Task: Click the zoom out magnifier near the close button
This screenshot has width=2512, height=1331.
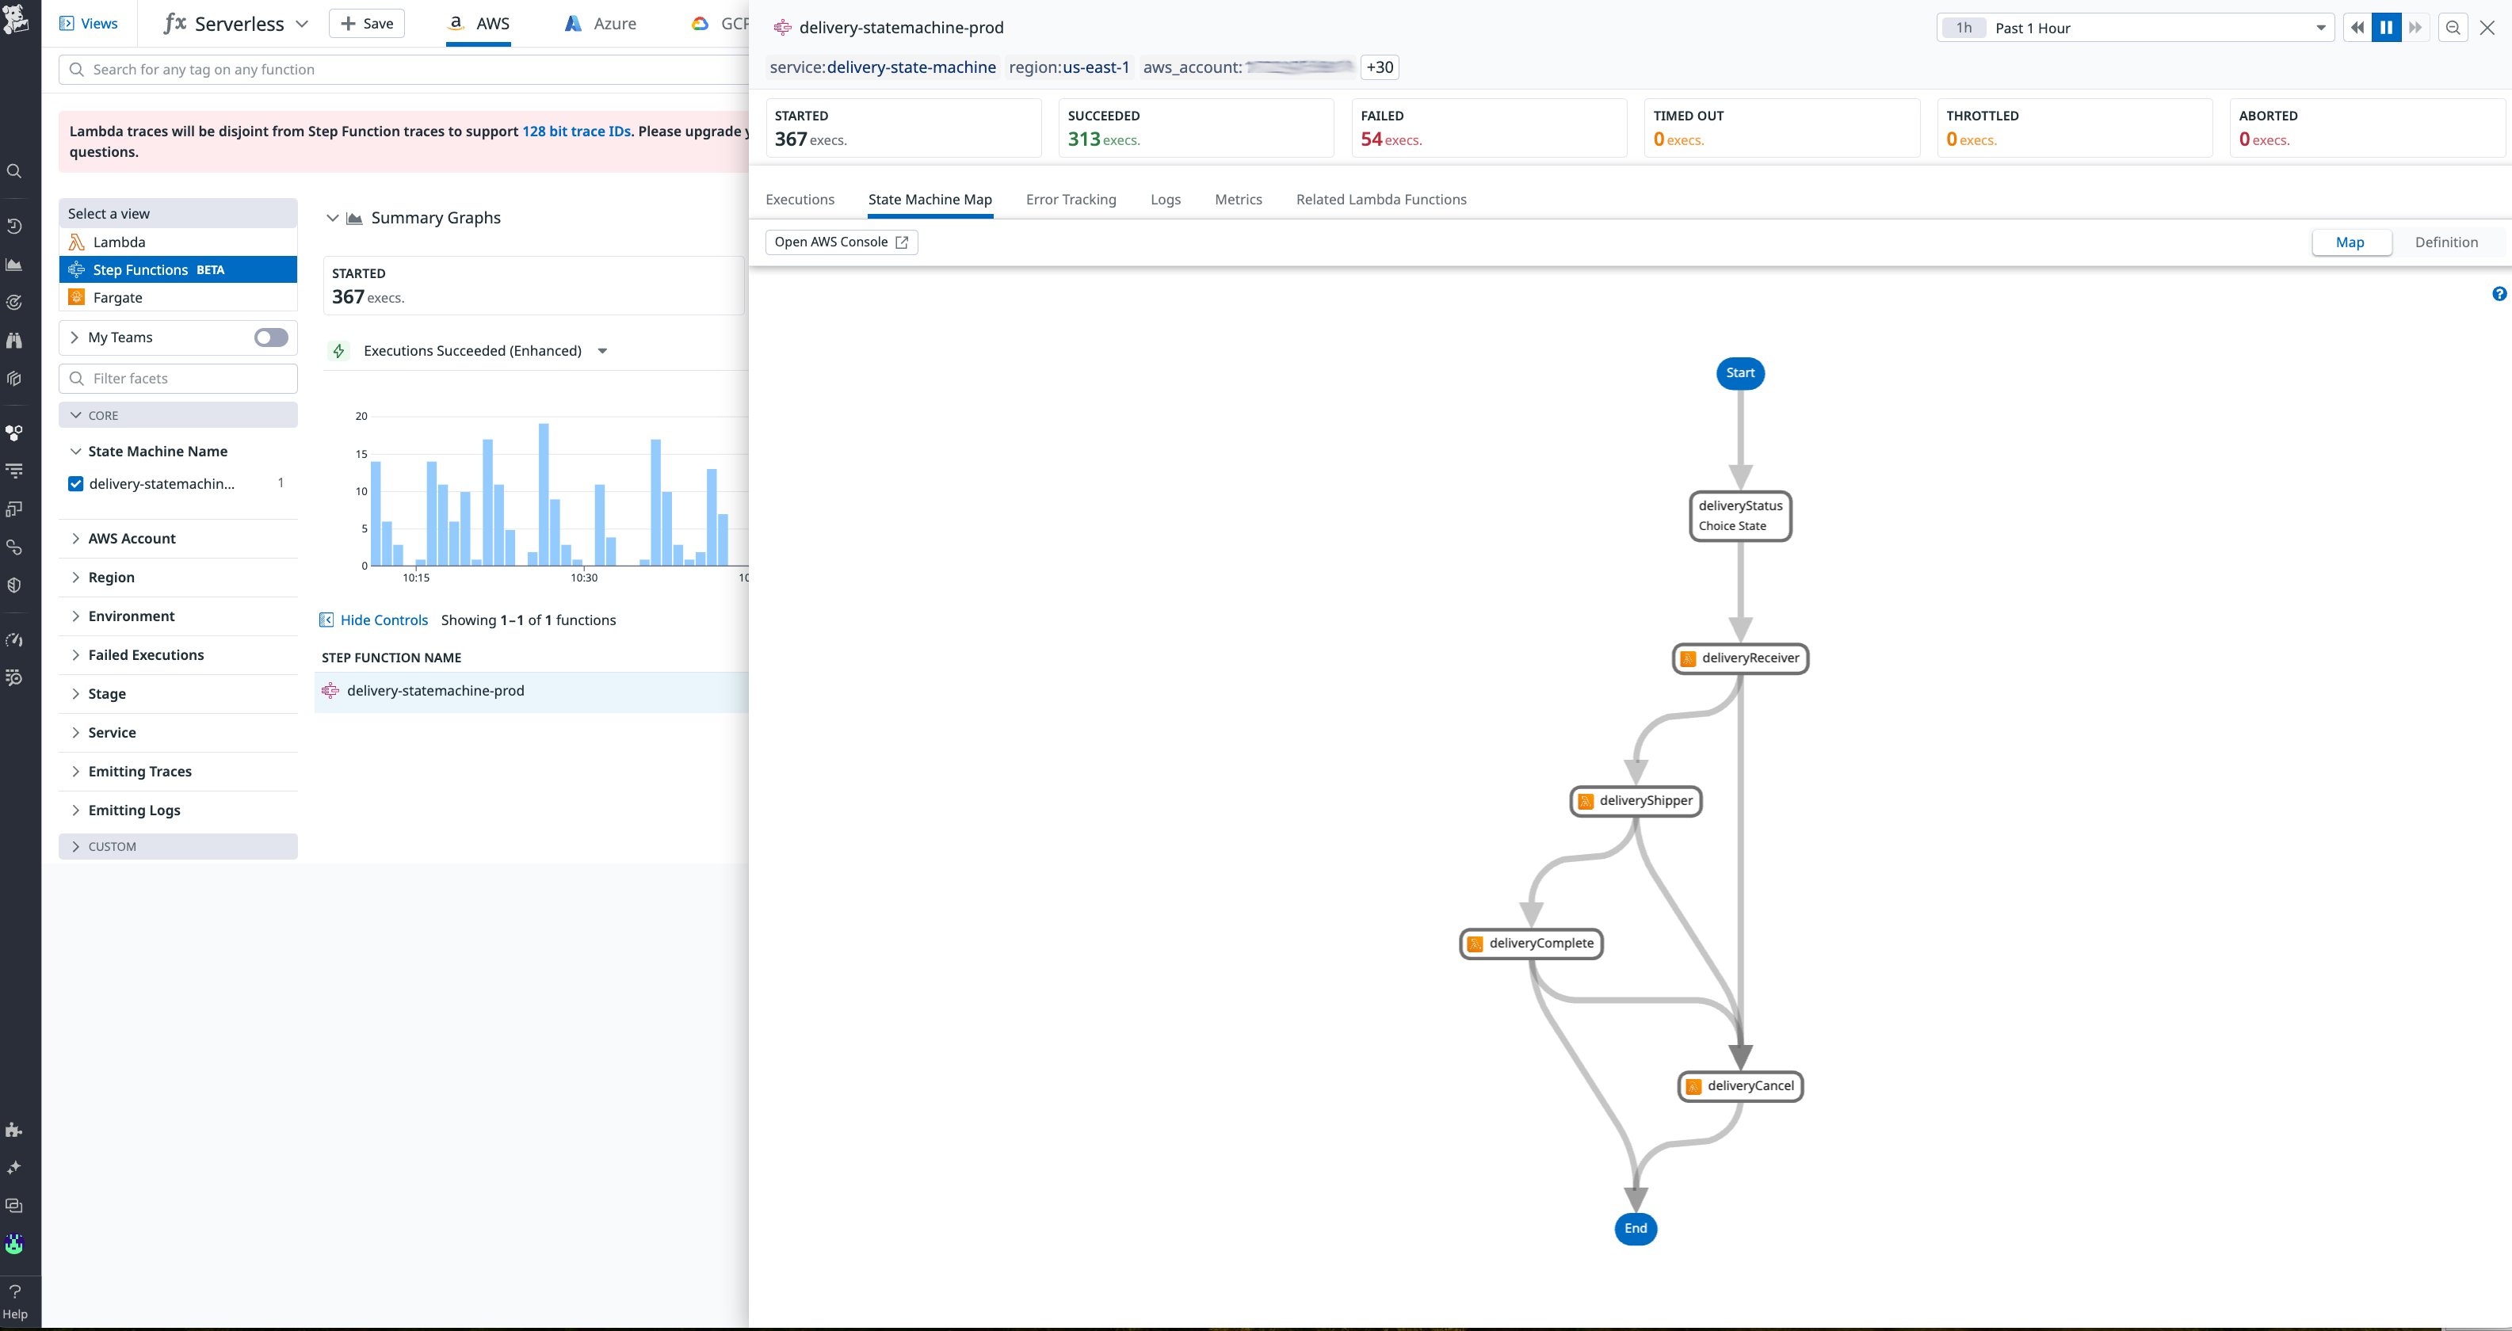Action: pyautogui.click(x=2453, y=27)
